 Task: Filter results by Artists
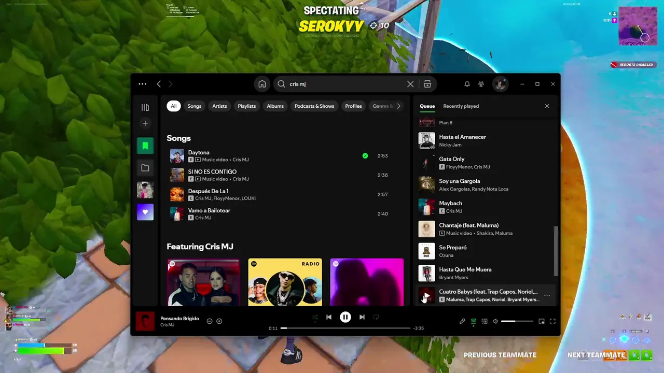(219, 106)
